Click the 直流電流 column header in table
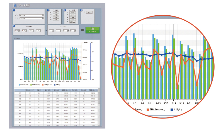 click(x=57, y=90)
